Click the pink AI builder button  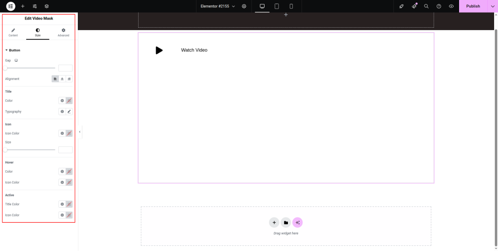[x=298, y=223]
